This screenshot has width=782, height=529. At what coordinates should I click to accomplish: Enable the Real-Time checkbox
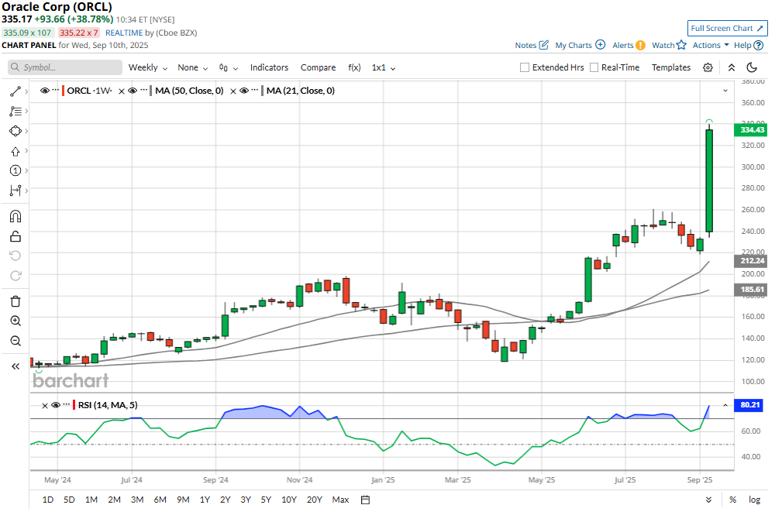[594, 67]
